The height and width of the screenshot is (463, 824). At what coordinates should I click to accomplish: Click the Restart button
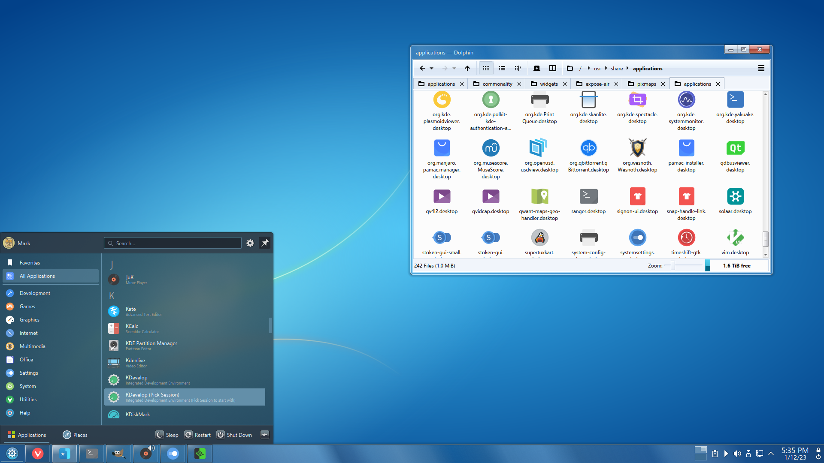pos(198,435)
